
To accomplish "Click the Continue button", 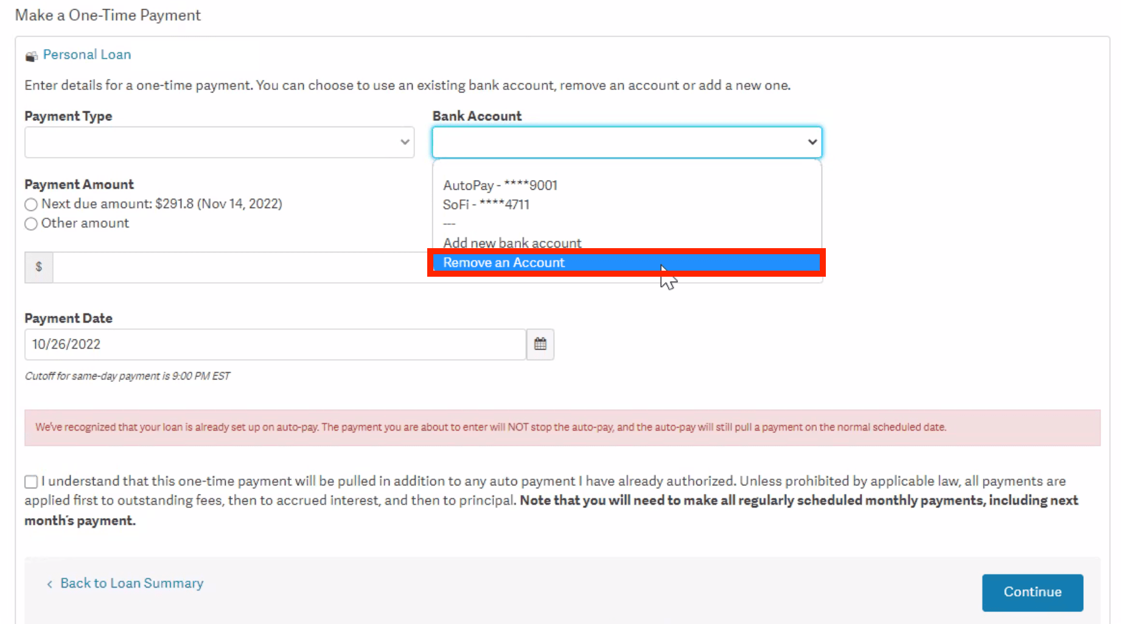I will pos(1032,592).
